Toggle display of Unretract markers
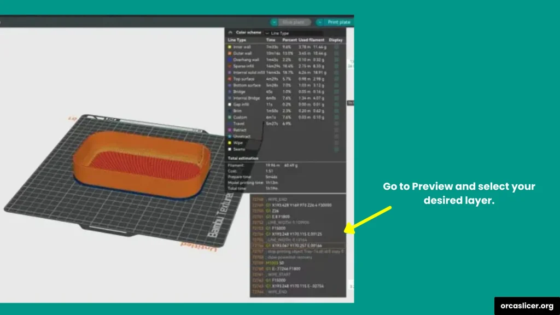Image resolution: width=560 pixels, height=315 pixels. pyautogui.click(x=336, y=137)
